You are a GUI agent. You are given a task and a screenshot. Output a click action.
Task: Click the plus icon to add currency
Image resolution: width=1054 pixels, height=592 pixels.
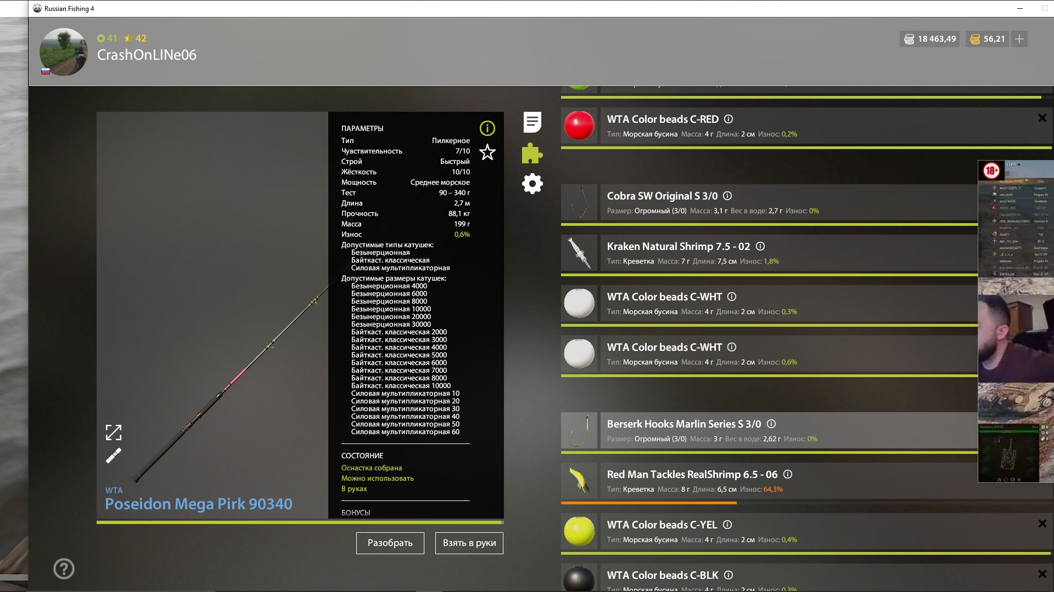(1019, 39)
